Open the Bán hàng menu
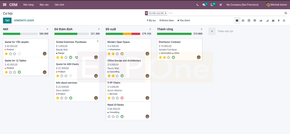 [x=28, y=5]
